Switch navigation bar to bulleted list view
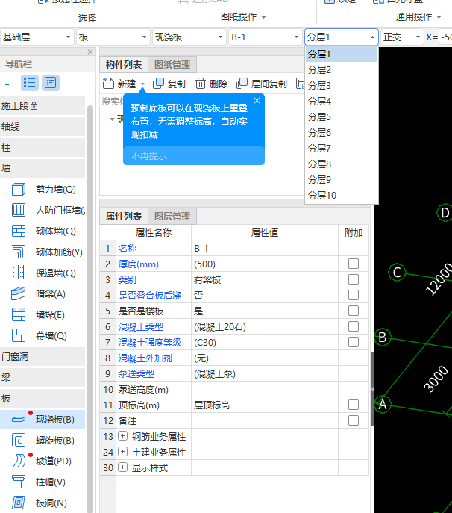Image resolution: width=452 pixels, height=513 pixels. [x=29, y=83]
